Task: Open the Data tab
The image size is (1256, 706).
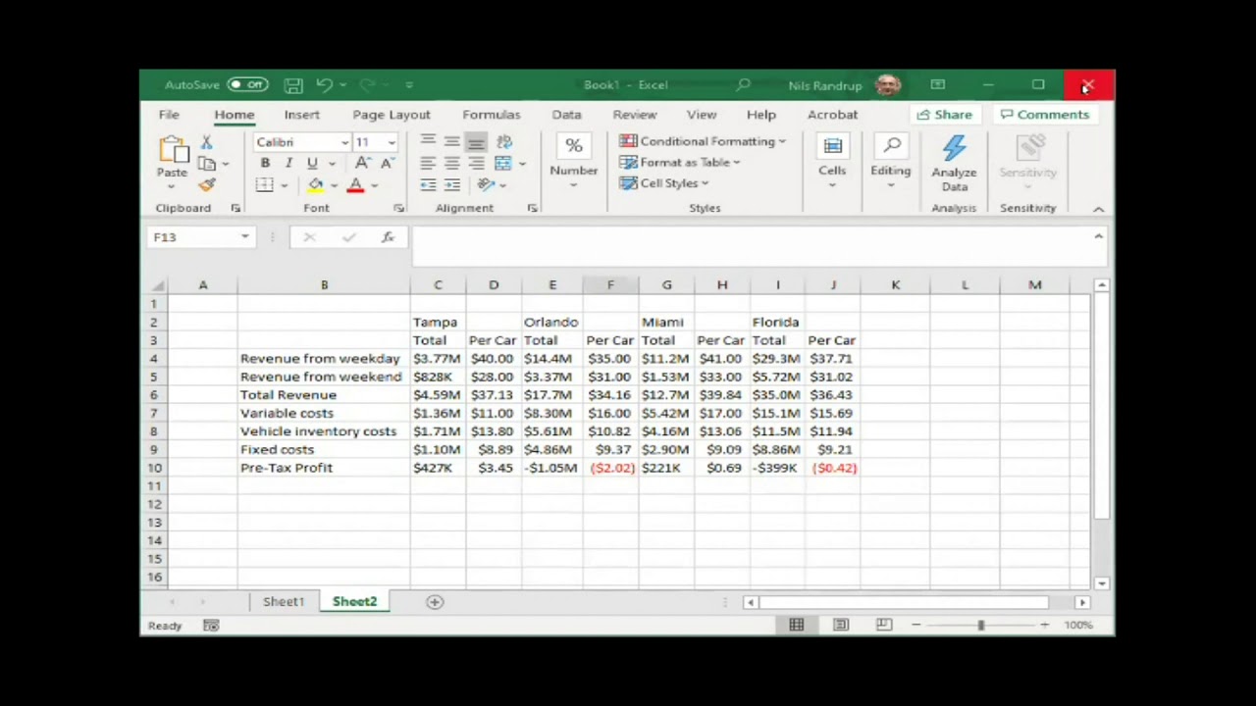Action: [x=566, y=115]
